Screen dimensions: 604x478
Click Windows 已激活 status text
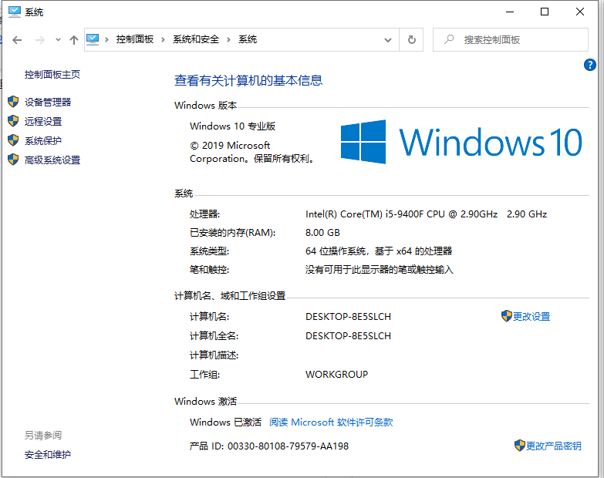(x=225, y=422)
